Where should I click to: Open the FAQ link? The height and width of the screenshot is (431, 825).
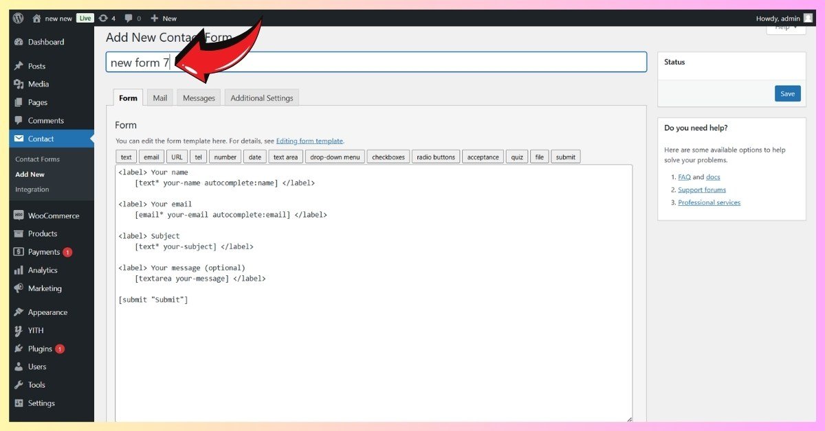tap(684, 177)
